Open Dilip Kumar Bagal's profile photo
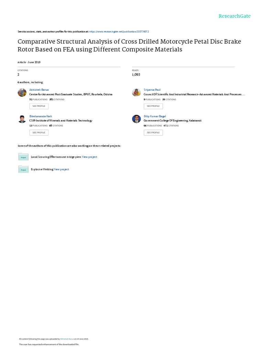Screen dimensions: 264x352 click(x=136, y=119)
